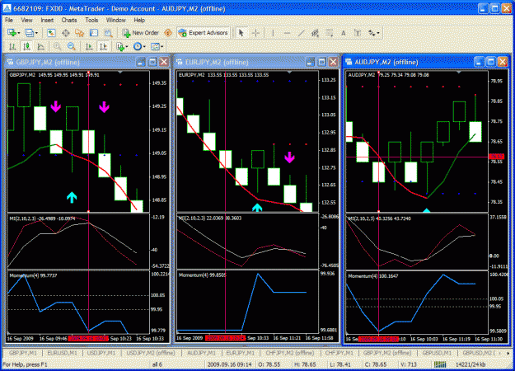The image size is (515, 371).
Task: Click the Data Window crosshair-circle icon
Action: pos(66,33)
